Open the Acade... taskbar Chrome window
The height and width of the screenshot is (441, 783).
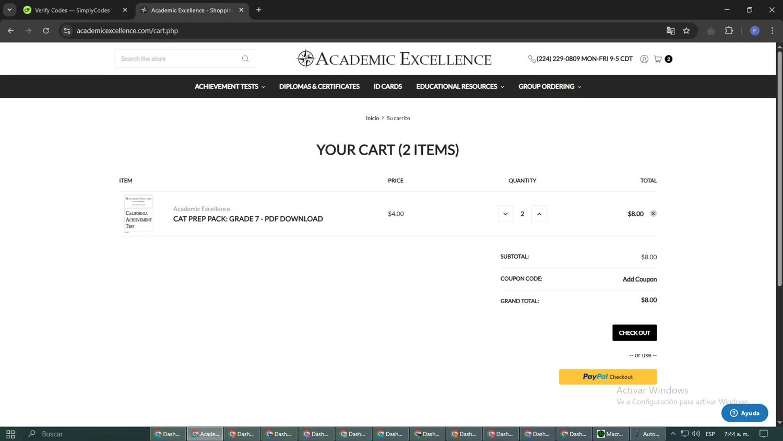pyautogui.click(x=205, y=434)
